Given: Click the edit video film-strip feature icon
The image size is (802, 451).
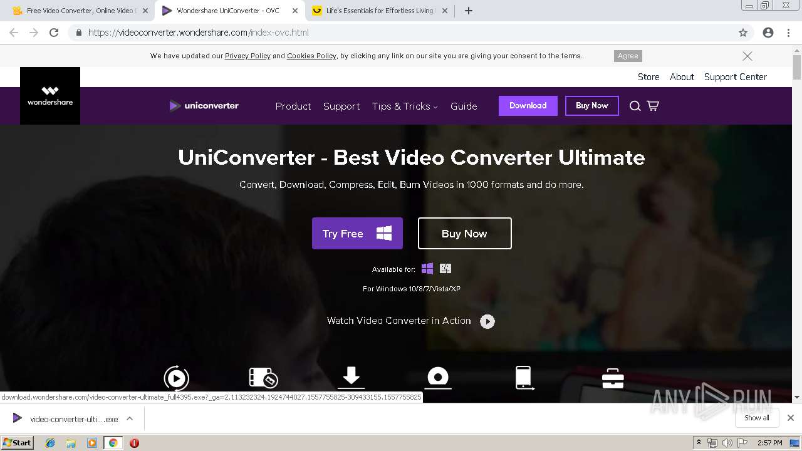Looking at the screenshot, I should [263, 378].
